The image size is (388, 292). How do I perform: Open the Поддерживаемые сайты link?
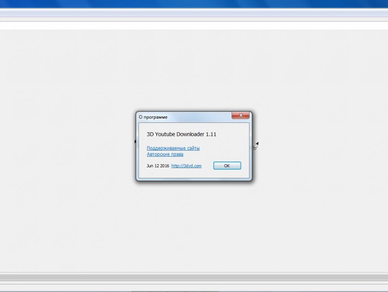173,148
